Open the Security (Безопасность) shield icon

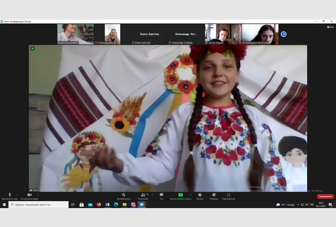[x=124, y=195]
